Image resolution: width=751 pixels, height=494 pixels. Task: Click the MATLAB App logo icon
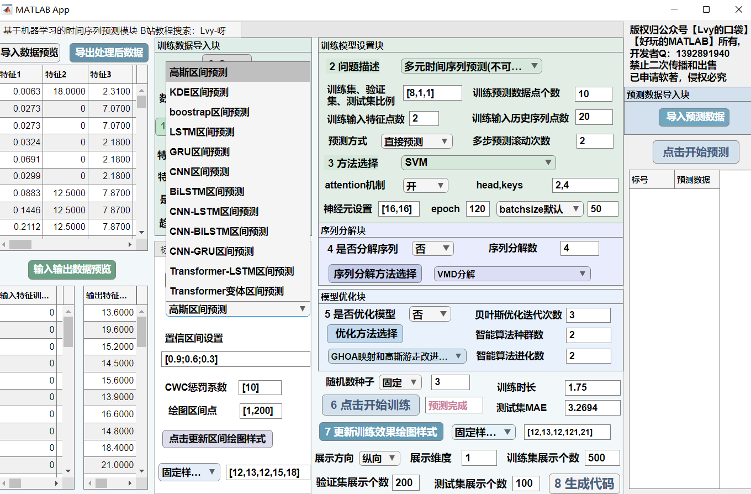tap(8, 10)
